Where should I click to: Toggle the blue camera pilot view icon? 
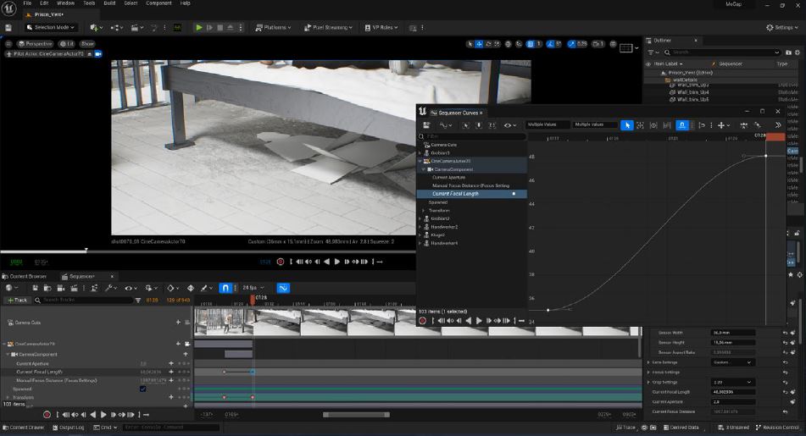[x=98, y=54]
